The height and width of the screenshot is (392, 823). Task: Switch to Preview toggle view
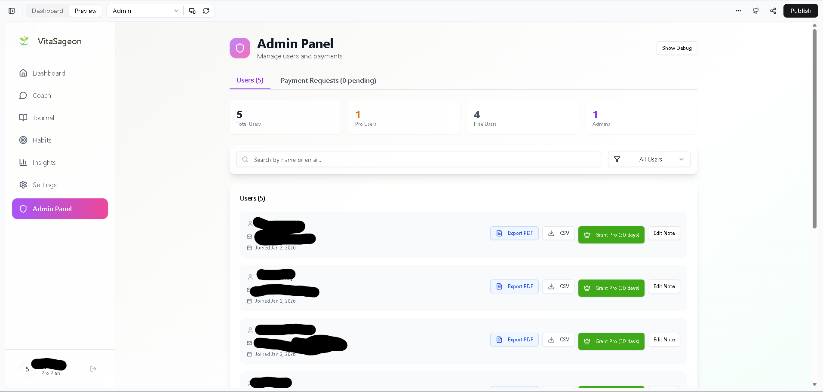[85, 11]
